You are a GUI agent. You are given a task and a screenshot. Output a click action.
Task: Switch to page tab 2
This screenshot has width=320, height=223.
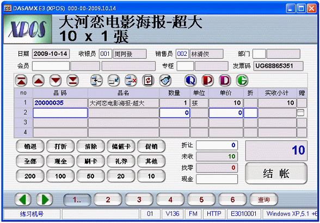[108, 200]
